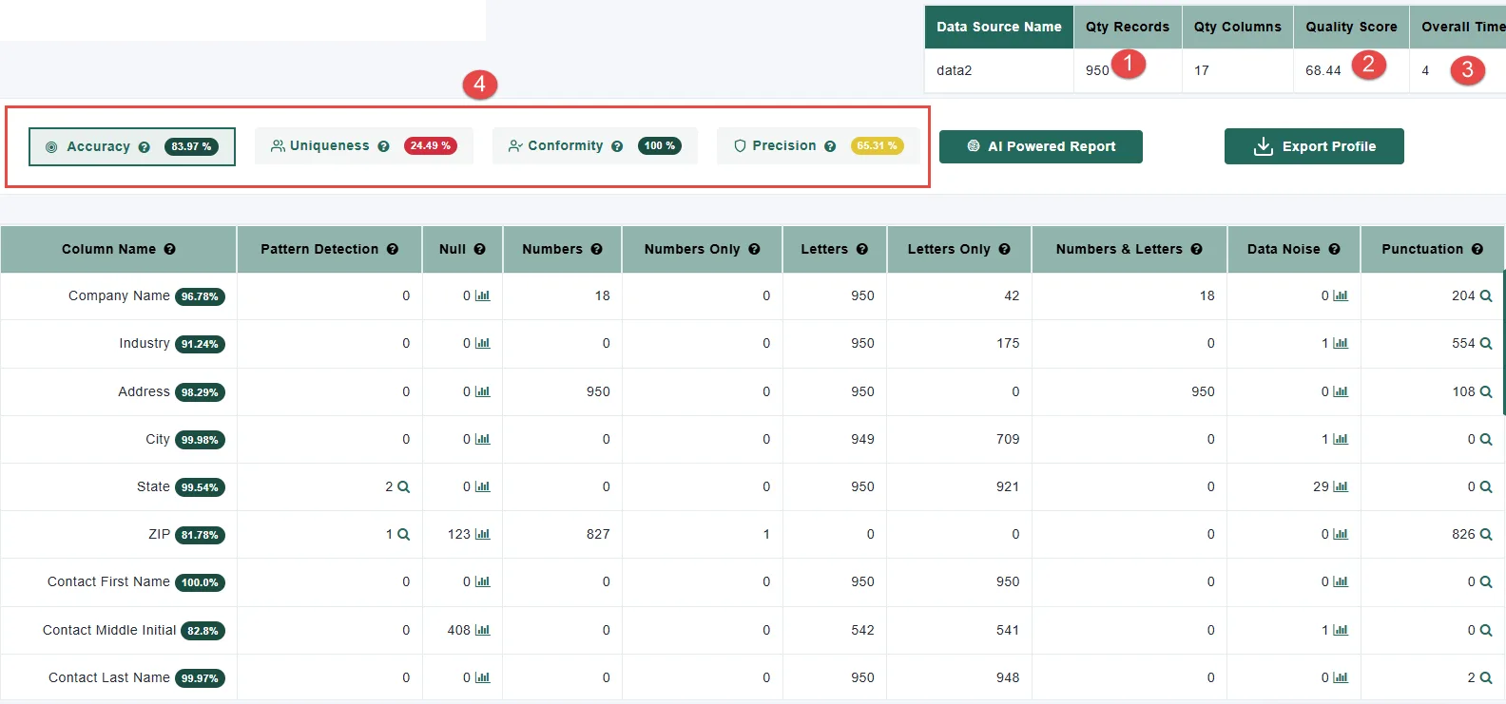Click ZIP Numbers value 827
The width and height of the screenshot is (1506, 704).
coord(598,534)
